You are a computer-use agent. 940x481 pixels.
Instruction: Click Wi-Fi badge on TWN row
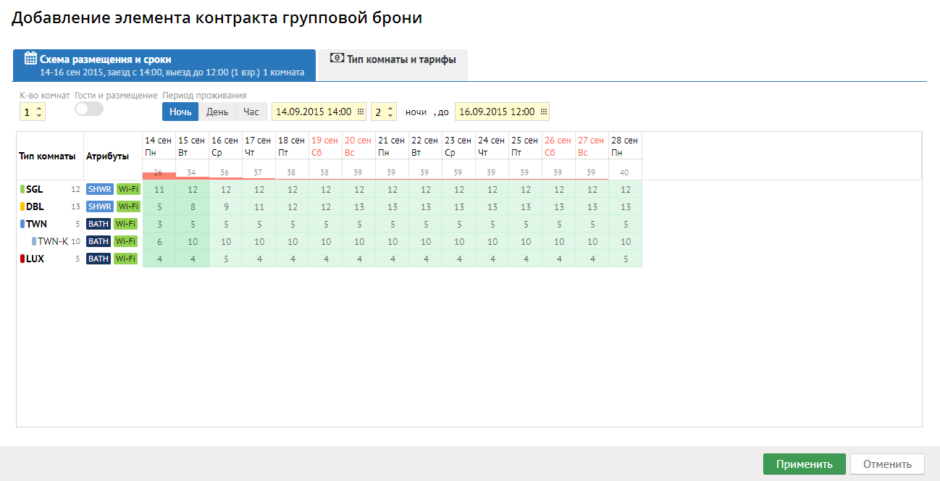coord(126,224)
